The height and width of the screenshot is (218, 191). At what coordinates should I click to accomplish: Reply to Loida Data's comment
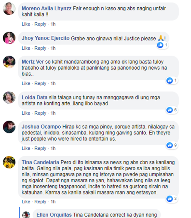[40, 113]
